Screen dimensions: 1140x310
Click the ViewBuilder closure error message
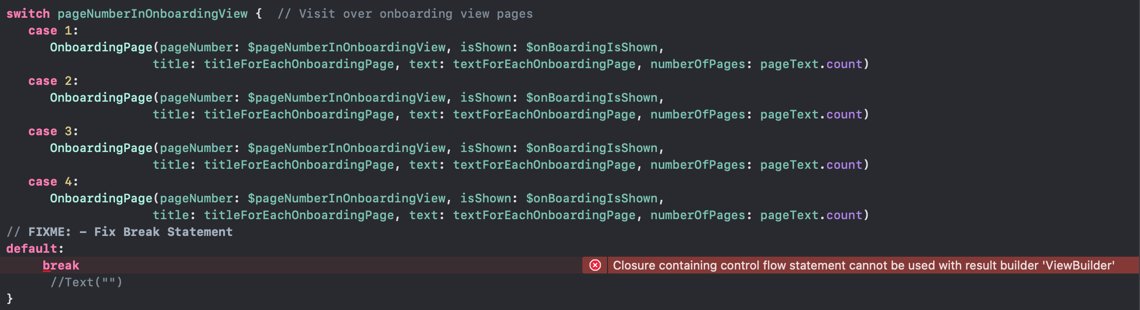863,266
